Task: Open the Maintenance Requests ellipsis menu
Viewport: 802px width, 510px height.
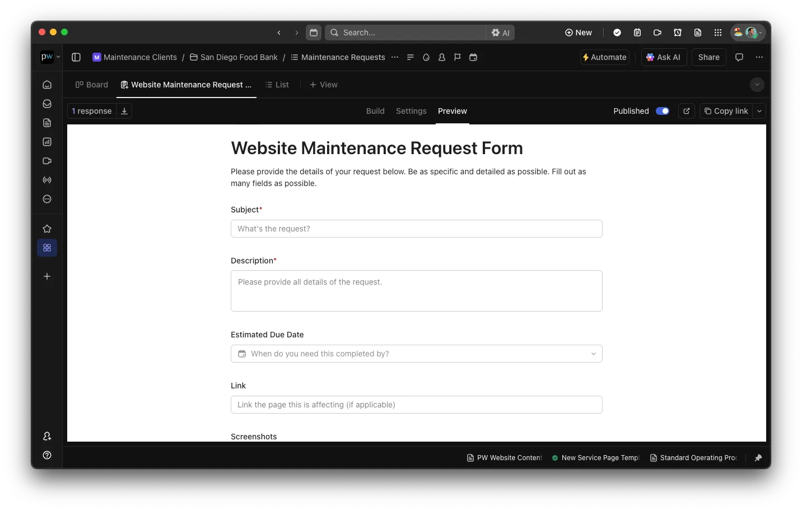Action: pyautogui.click(x=395, y=57)
